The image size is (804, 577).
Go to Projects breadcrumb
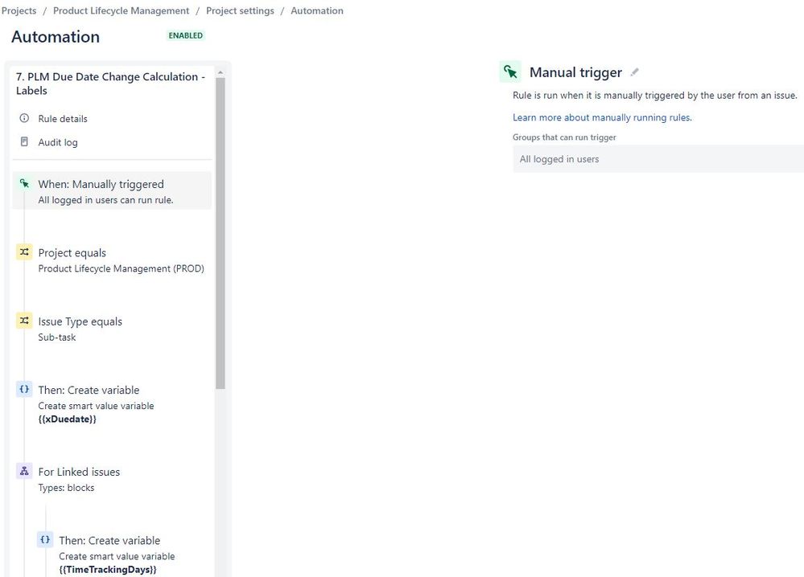pos(19,10)
